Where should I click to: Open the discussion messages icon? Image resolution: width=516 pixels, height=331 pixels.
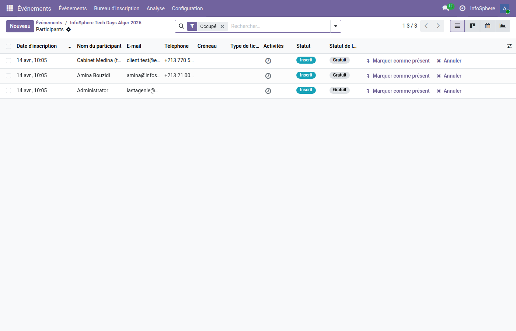(x=446, y=8)
